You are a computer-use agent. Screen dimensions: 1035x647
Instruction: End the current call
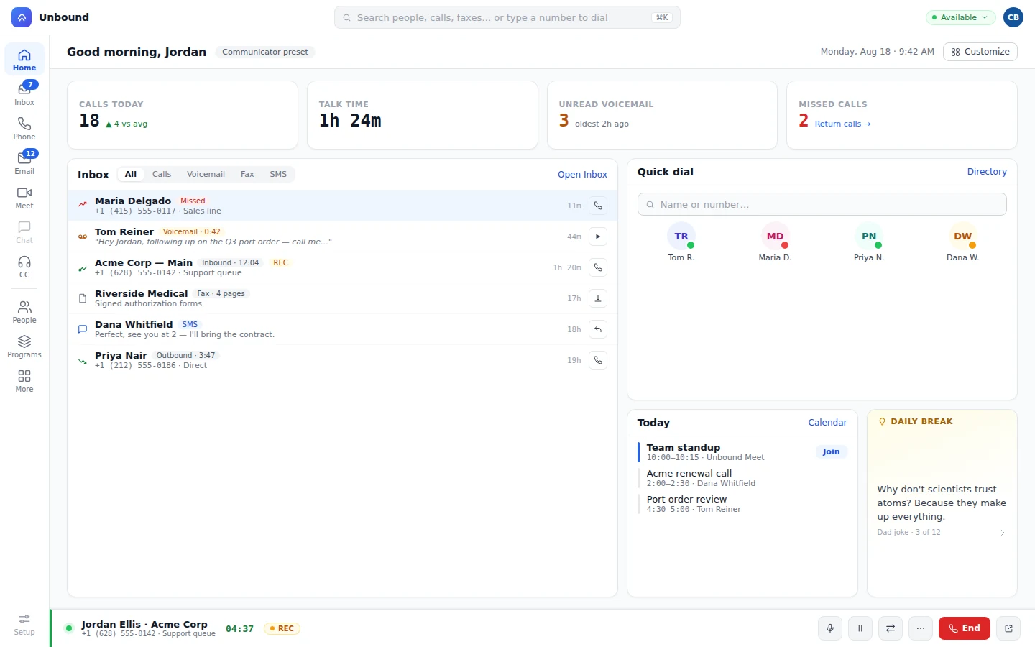point(965,628)
